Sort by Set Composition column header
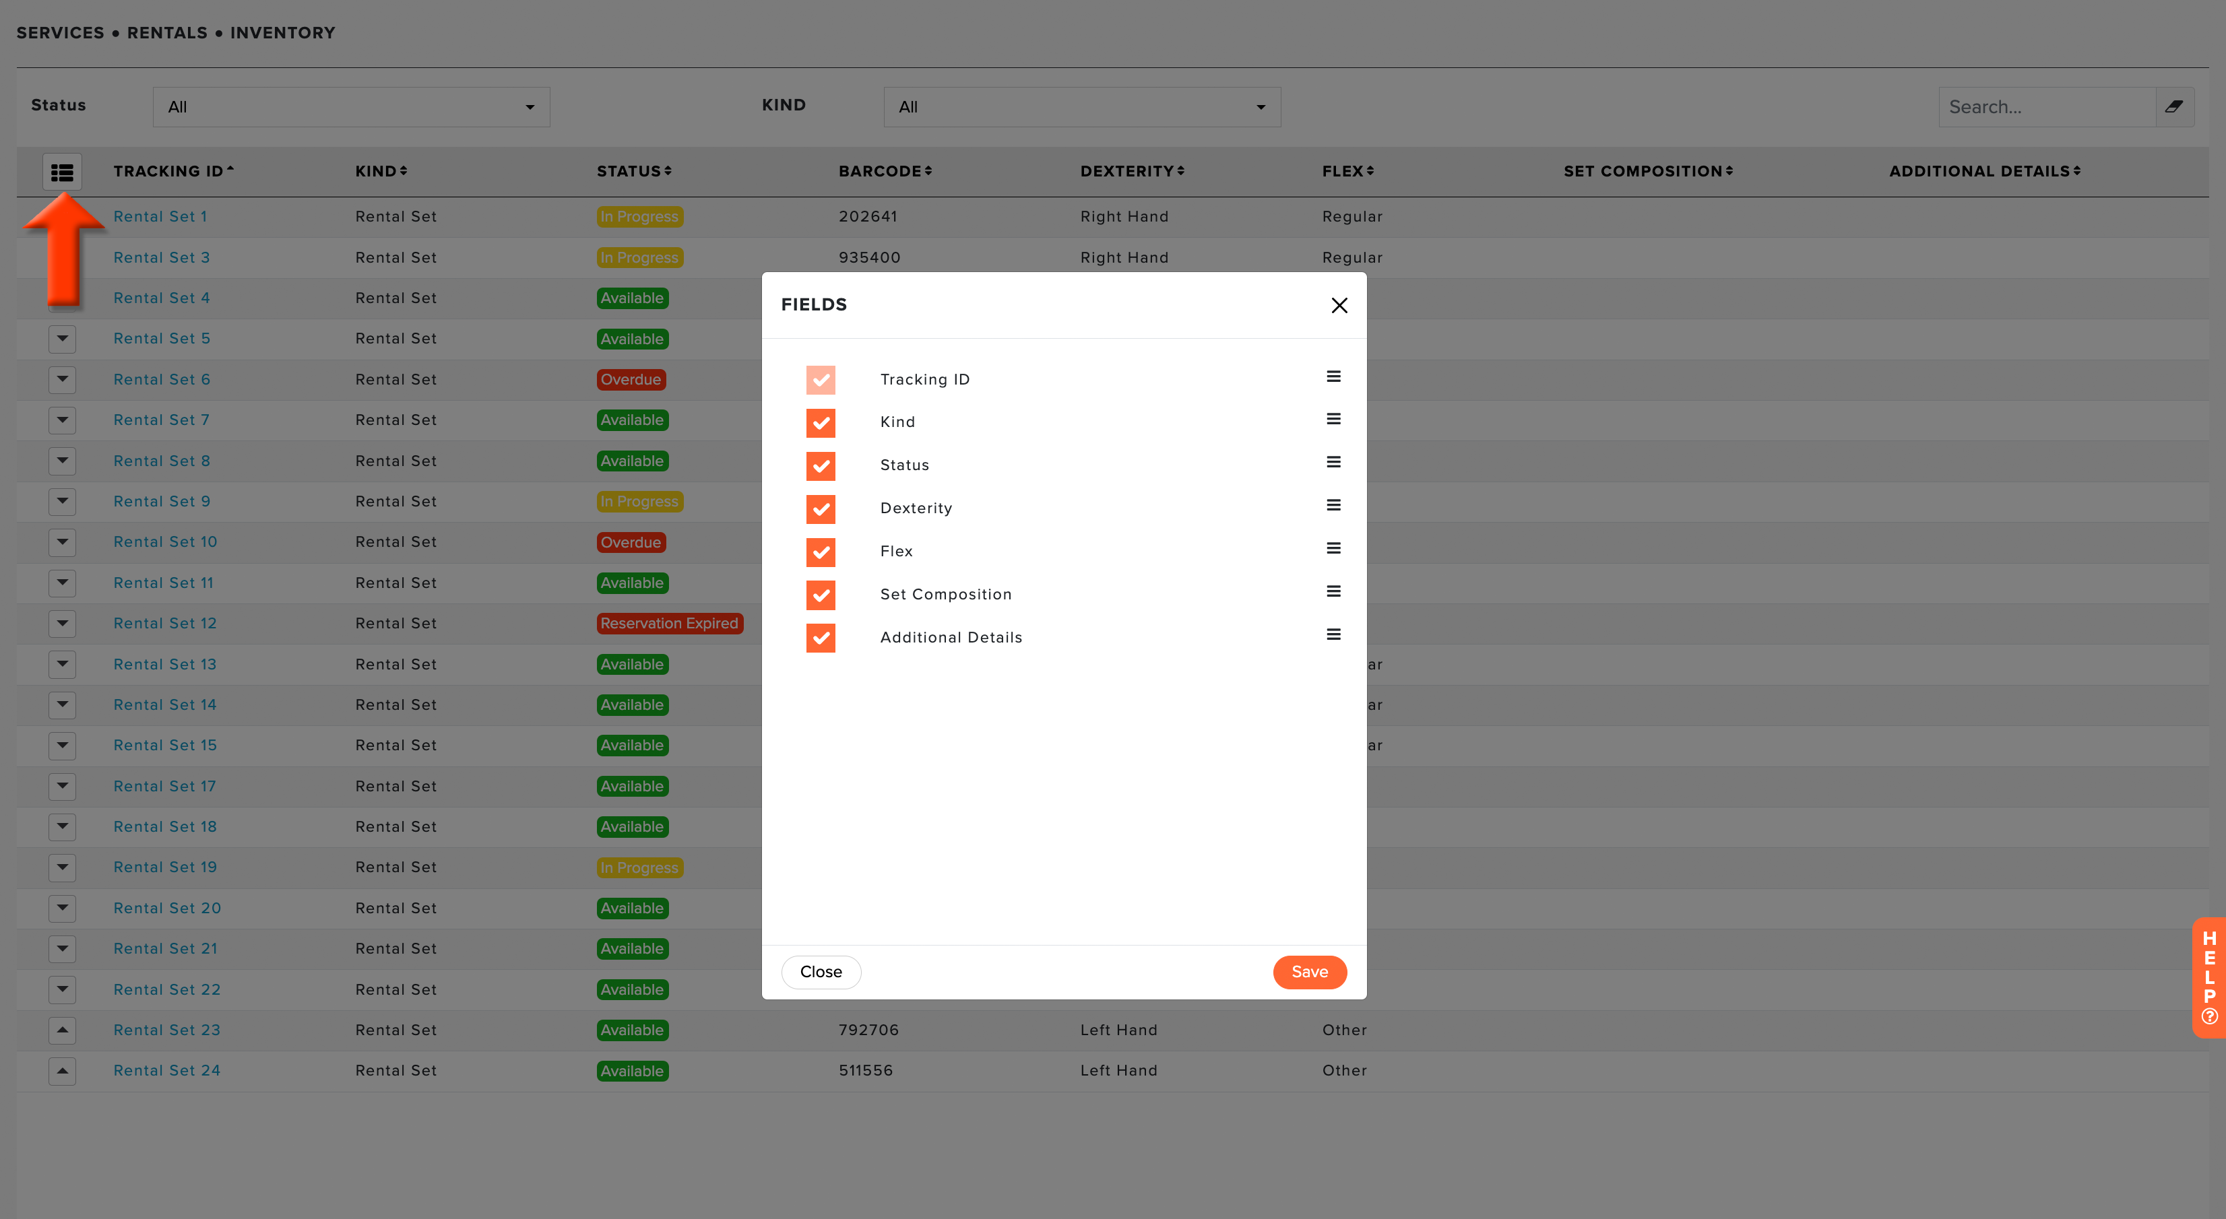The image size is (2226, 1219). [x=1649, y=171]
